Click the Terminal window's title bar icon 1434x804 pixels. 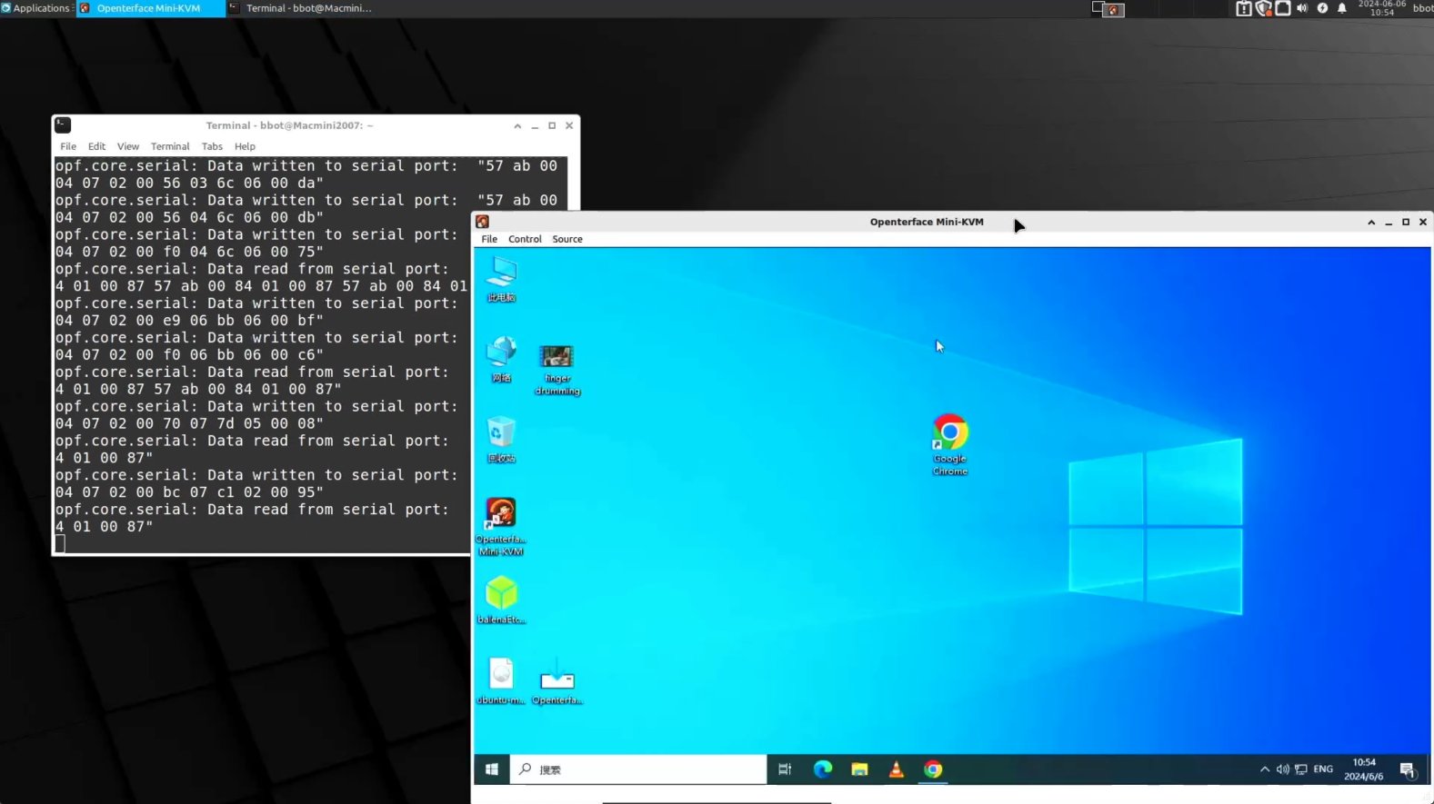pyautogui.click(x=64, y=125)
